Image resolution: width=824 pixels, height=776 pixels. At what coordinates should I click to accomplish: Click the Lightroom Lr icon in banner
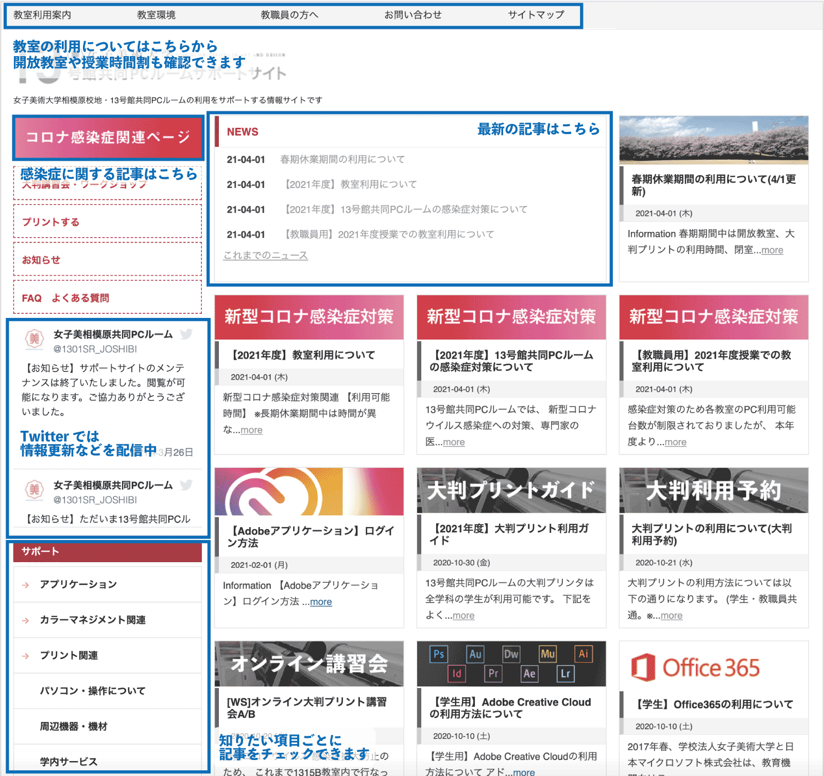(565, 673)
